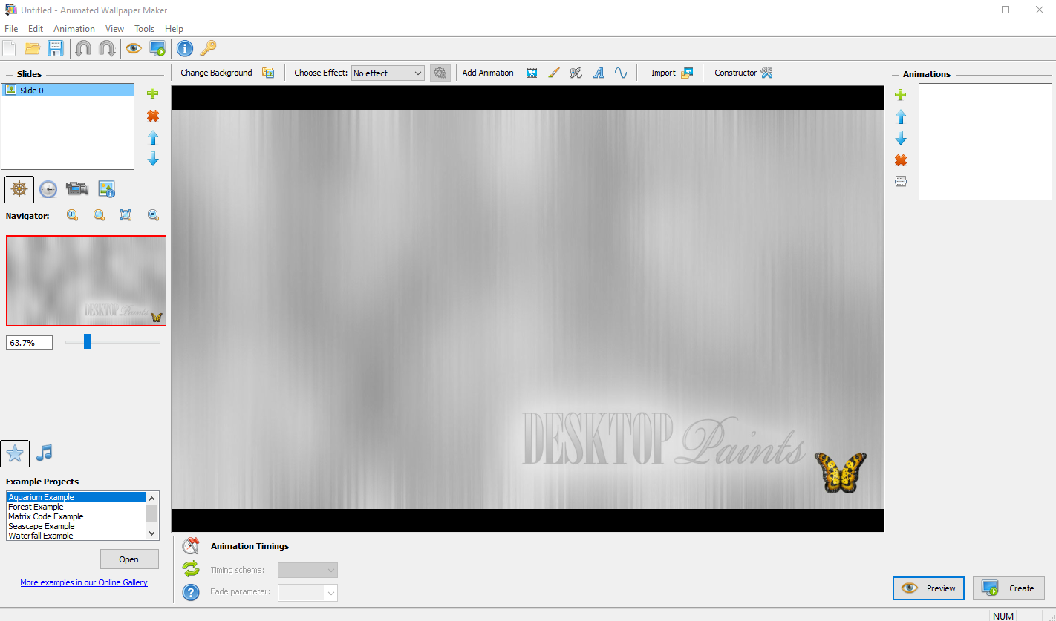Add a text animation with the A icon
Viewport: 1056px width, 621px height.
pyautogui.click(x=599, y=73)
